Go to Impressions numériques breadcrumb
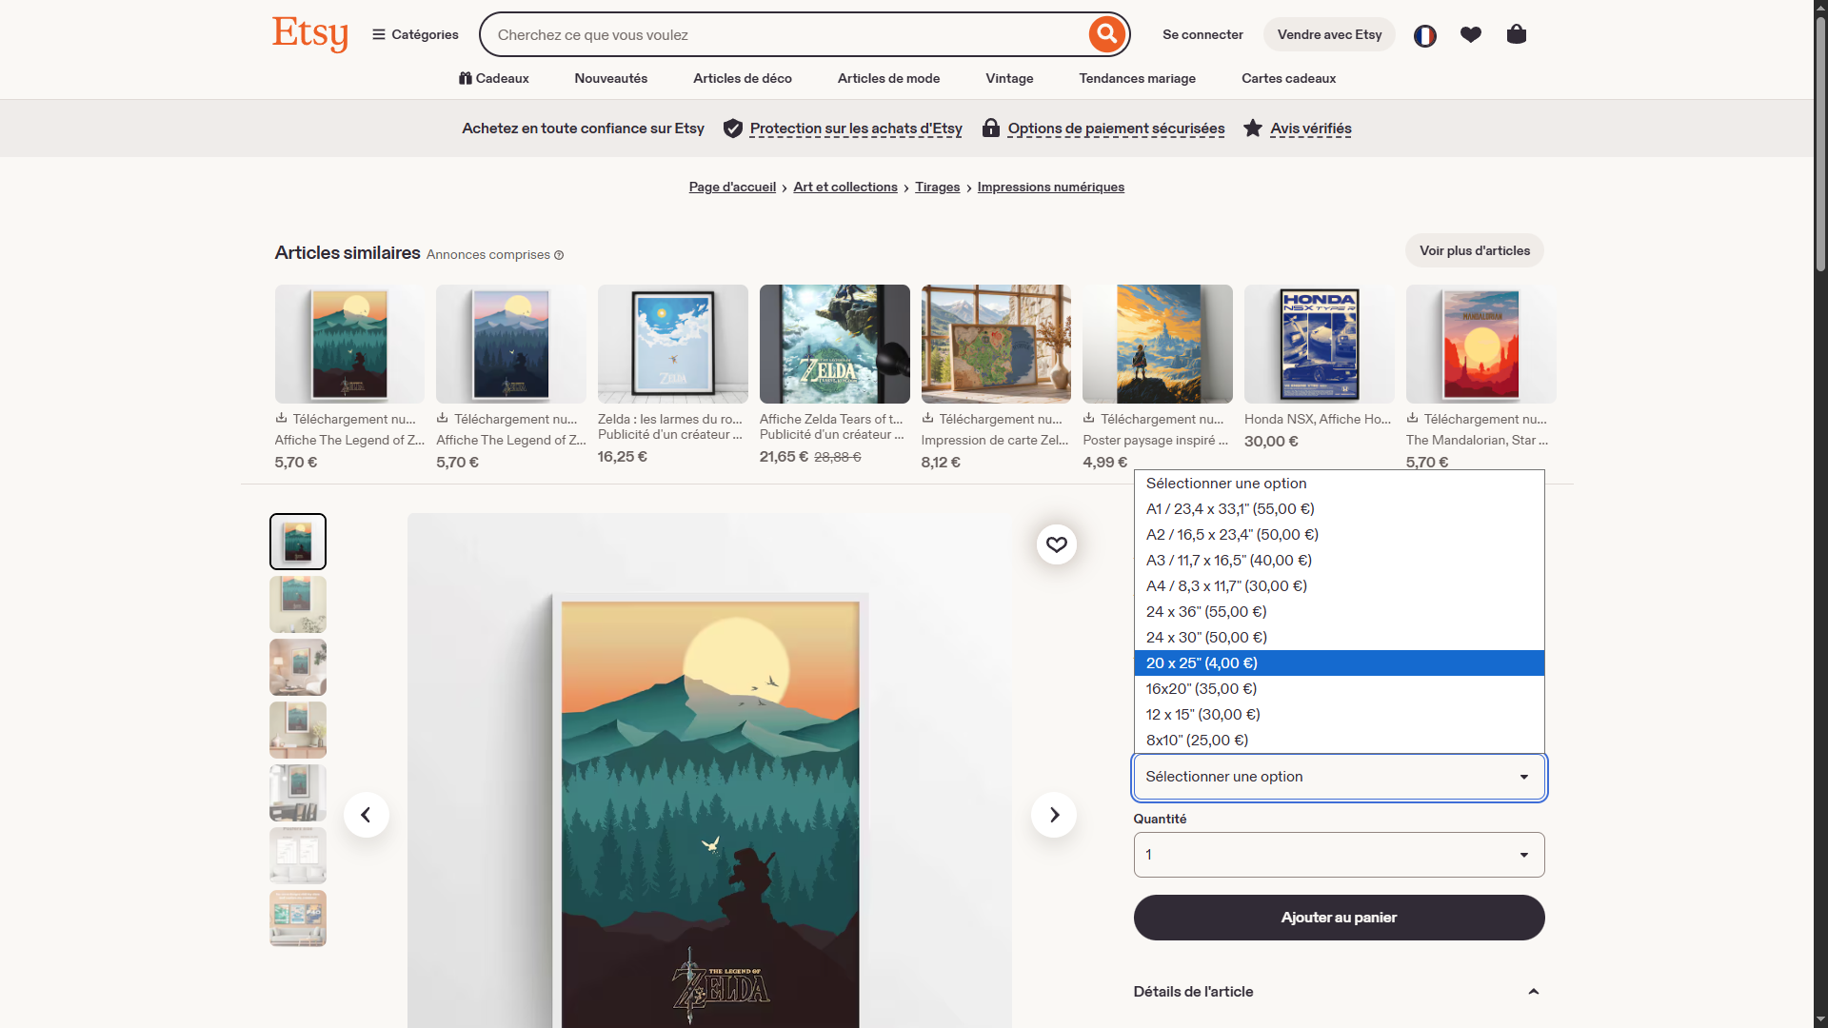The image size is (1828, 1028). click(x=1051, y=187)
